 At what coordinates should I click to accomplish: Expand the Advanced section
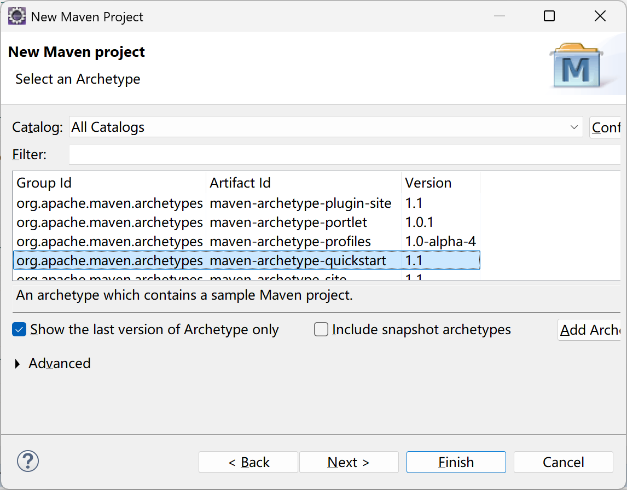pyautogui.click(x=18, y=364)
